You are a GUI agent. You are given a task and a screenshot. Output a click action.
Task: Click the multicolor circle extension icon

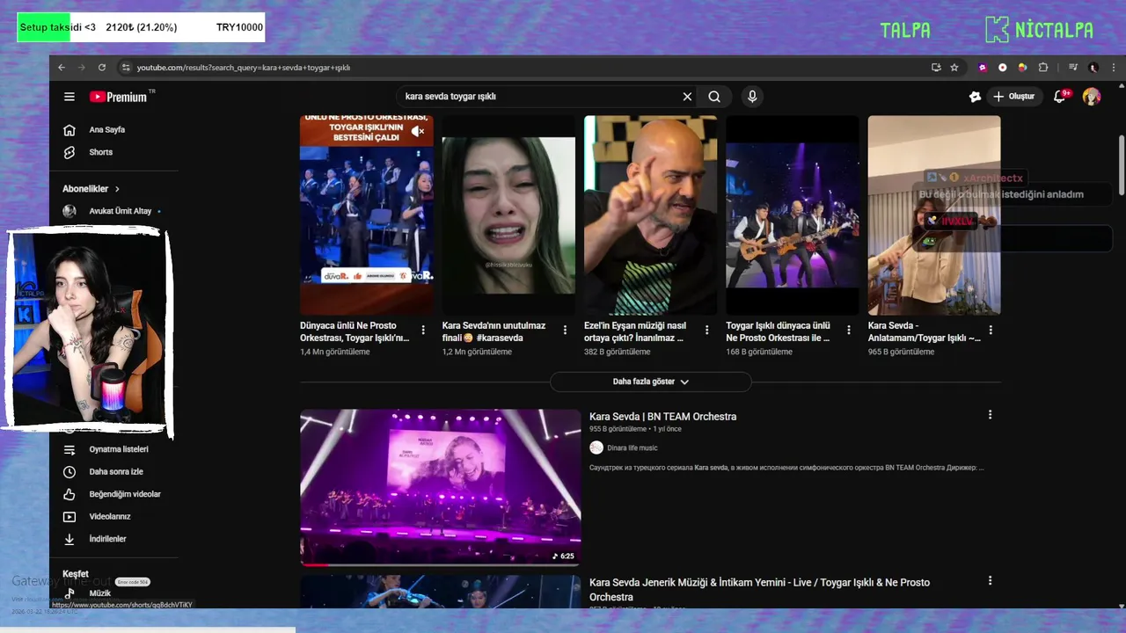[x=1022, y=68]
